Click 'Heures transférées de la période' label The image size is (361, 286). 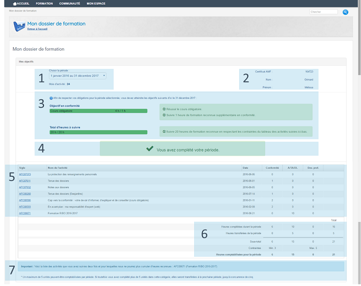[x=243, y=233]
